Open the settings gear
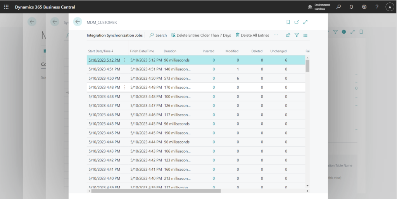Screen dimensions: 397x199 click(x=364, y=7)
